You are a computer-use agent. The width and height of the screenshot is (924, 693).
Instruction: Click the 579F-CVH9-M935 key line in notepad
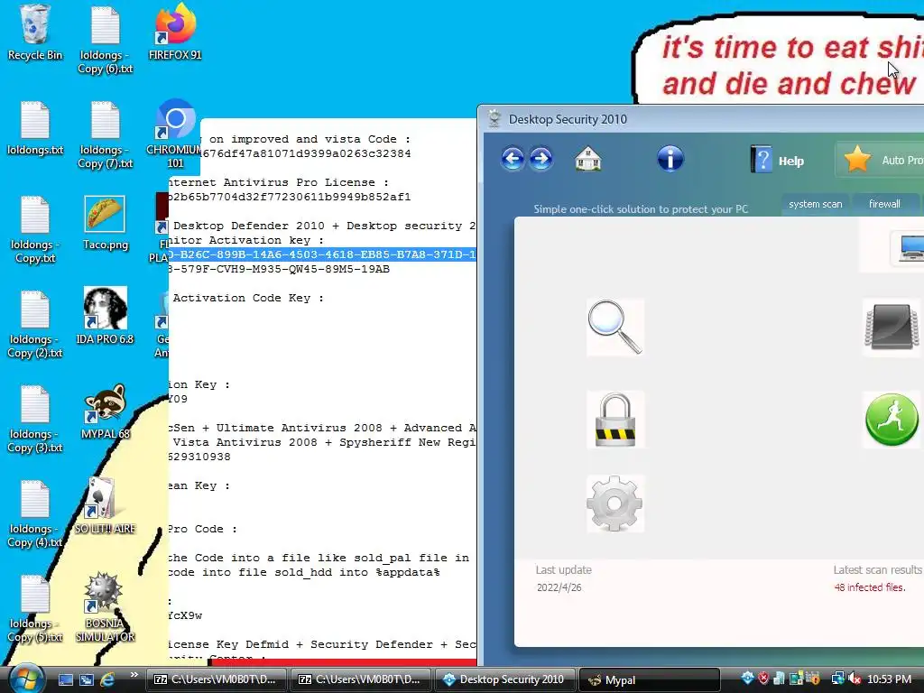[279, 269]
